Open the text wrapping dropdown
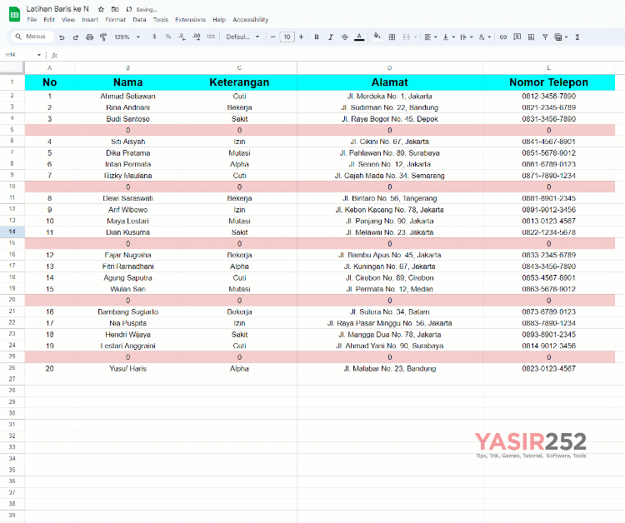The height and width of the screenshot is (523, 625). click(x=467, y=37)
